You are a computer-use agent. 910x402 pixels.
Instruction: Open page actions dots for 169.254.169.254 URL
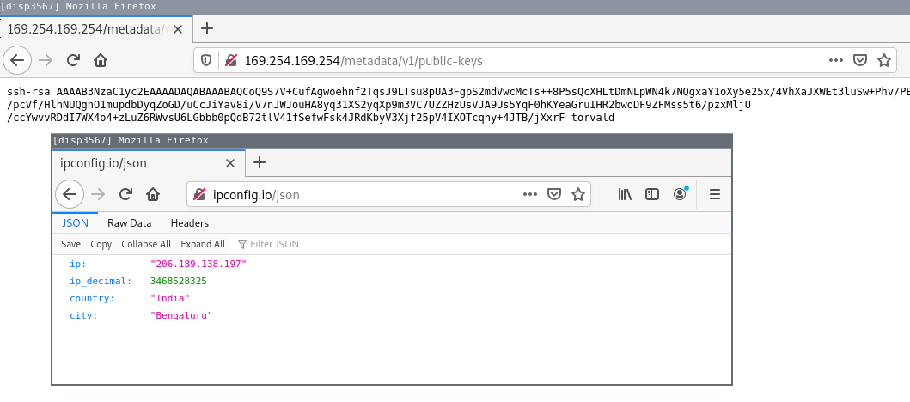pyautogui.click(x=835, y=60)
